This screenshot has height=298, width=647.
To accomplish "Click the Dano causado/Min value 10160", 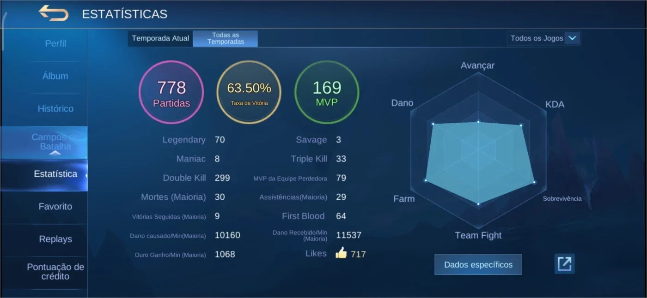I will coord(227,235).
